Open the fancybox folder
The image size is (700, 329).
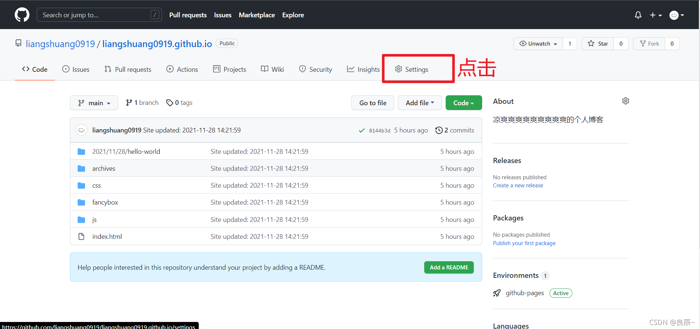[105, 202]
